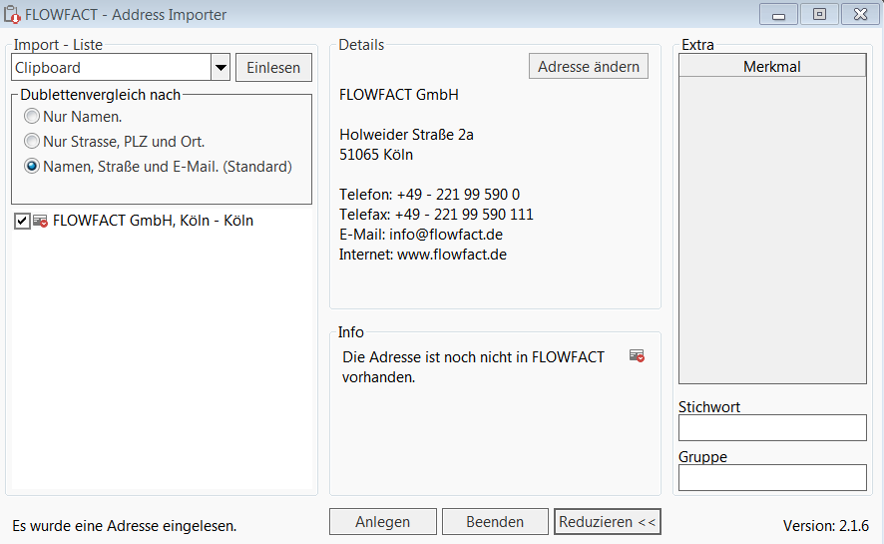This screenshot has width=884, height=544.
Task: Maximize the Address Importer window
Action: (x=819, y=15)
